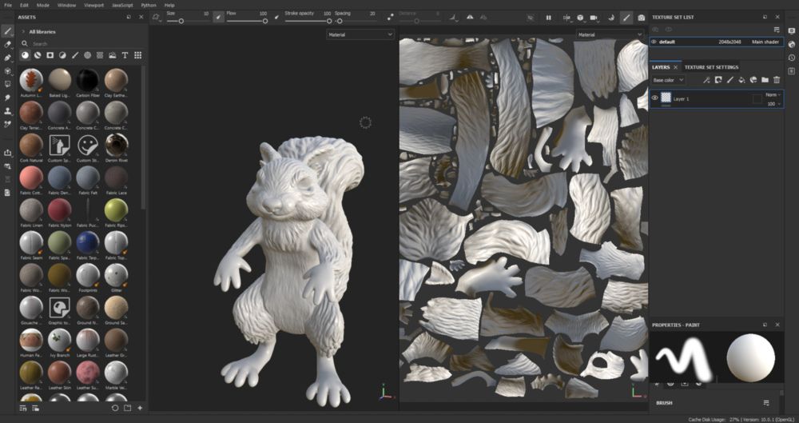799x423 pixels.
Task: Adjust the Stroke opacity slider
Action: 308,21
